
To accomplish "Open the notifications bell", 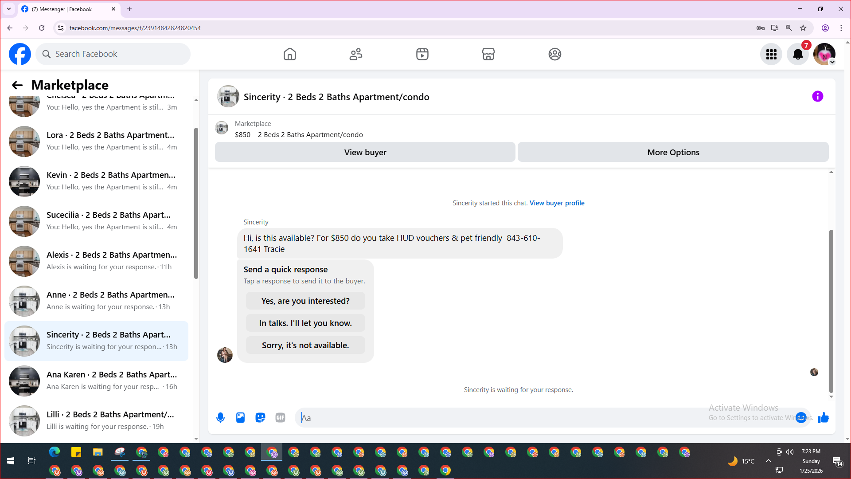I will pos(798,54).
